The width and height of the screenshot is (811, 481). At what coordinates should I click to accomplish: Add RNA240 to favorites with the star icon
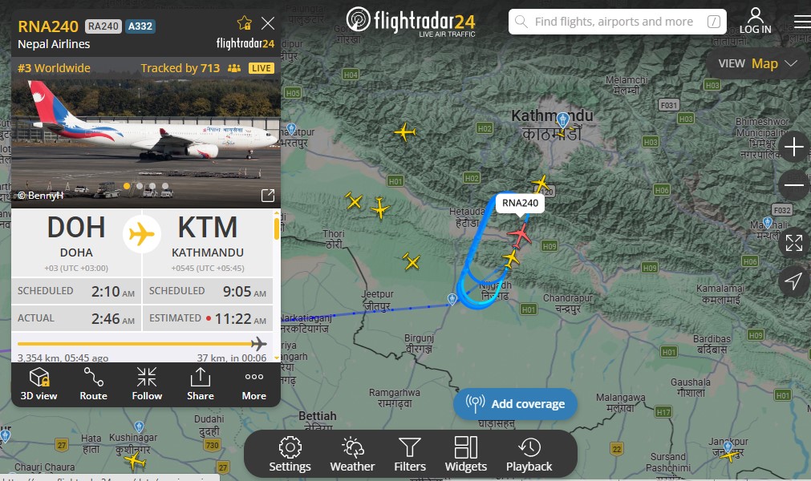(244, 22)
